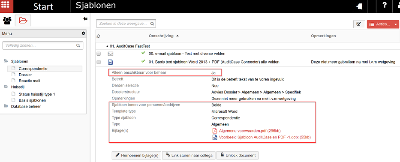Select the open folder tab icon
This screenshot has height=162, width=400.
coord(23,20)
